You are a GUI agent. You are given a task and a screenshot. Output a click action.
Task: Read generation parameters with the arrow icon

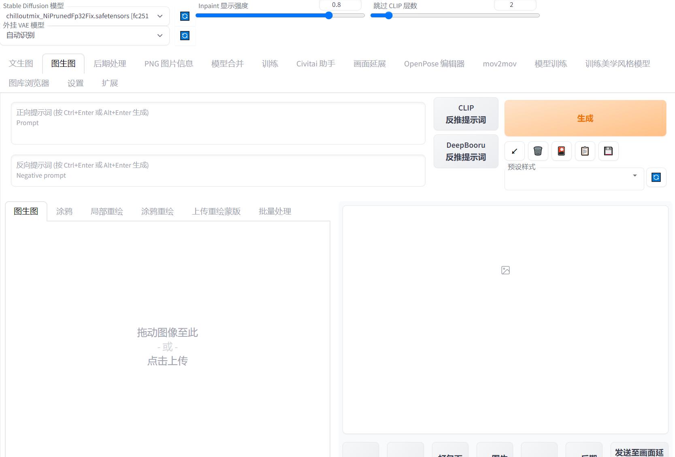coord(514,151)
